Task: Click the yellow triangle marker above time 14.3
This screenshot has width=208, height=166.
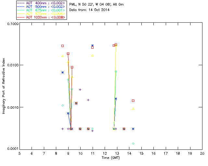Action: [133, 109]
